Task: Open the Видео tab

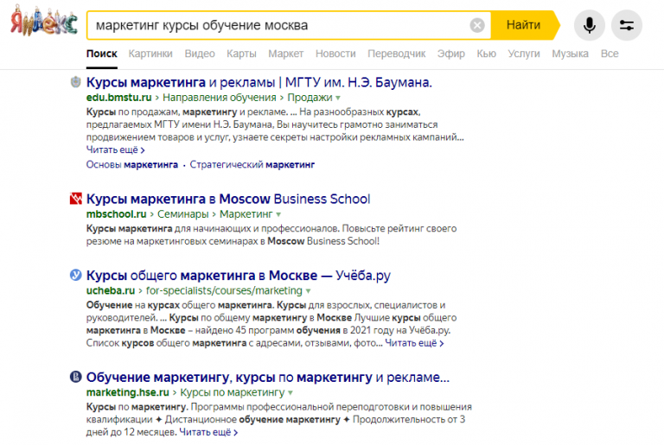Action: [x=200, y=54]
